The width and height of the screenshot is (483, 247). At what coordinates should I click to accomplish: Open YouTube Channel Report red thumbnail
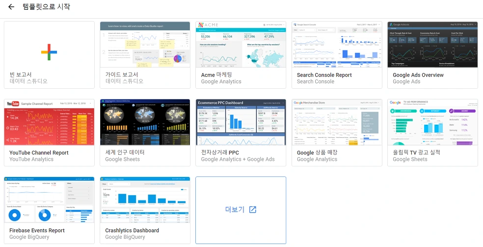tap(49, 122)
